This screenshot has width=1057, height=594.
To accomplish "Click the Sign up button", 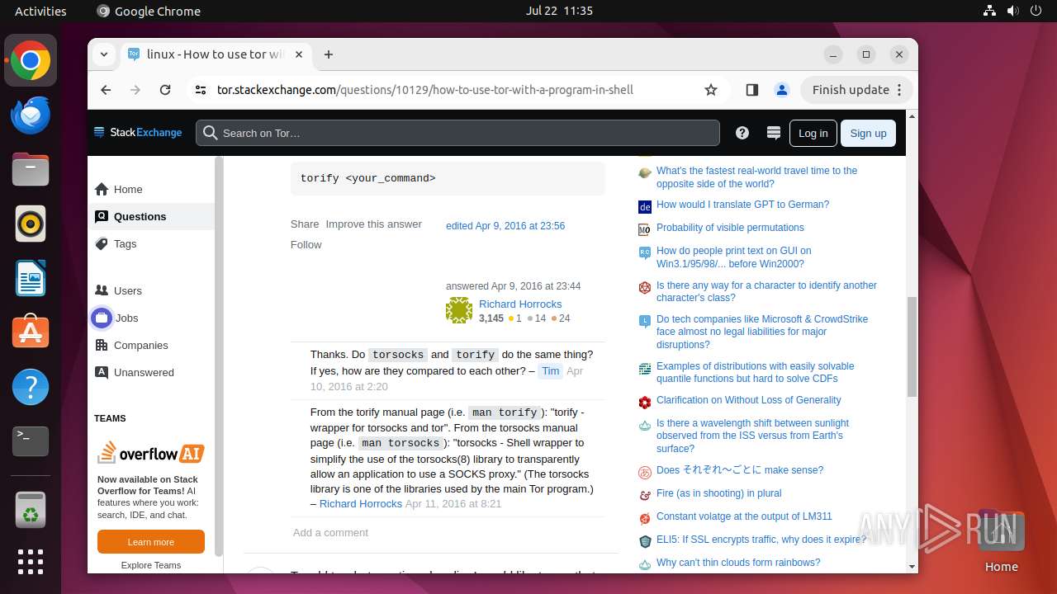I will point(868,133).
